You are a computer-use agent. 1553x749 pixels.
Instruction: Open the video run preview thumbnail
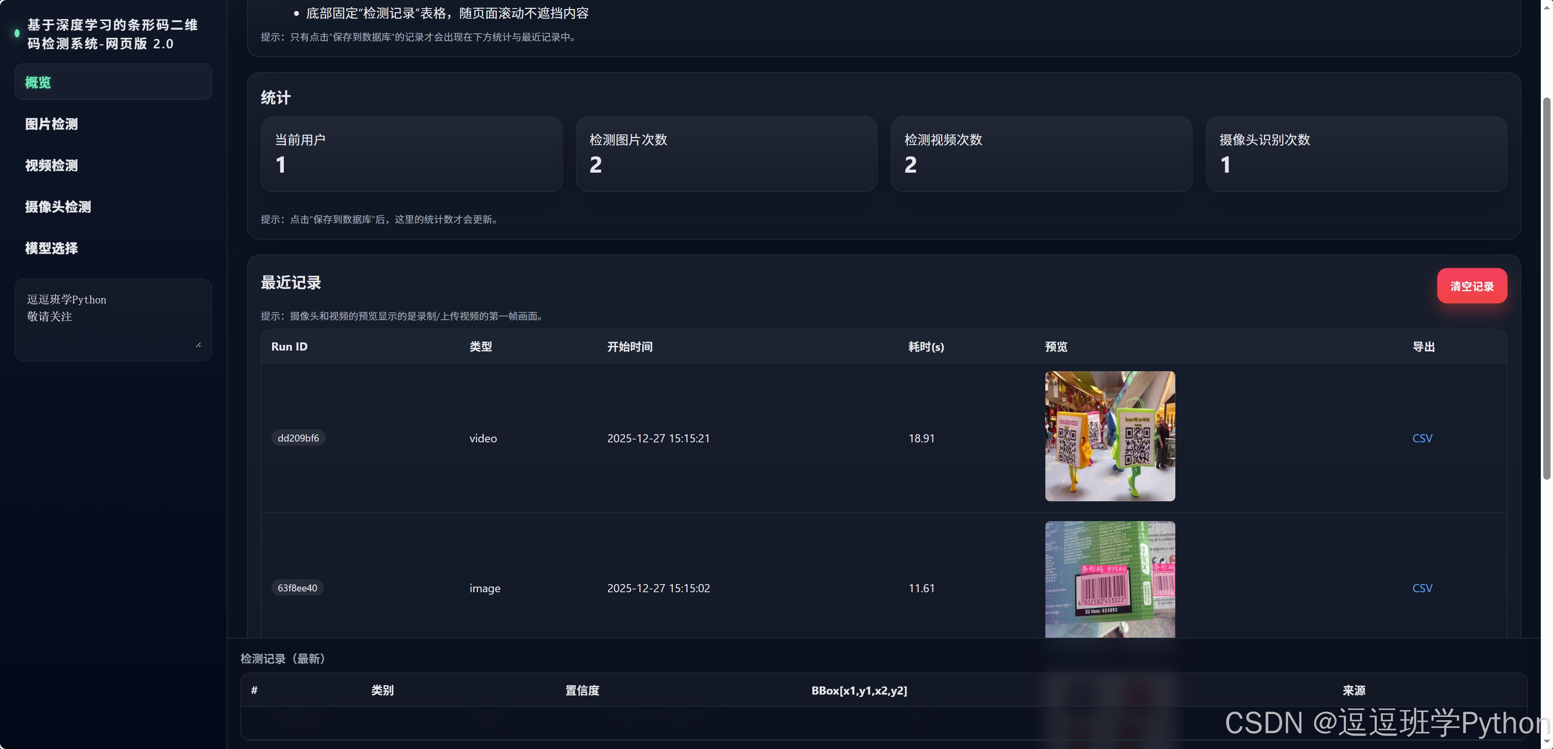pos(1110,436)
